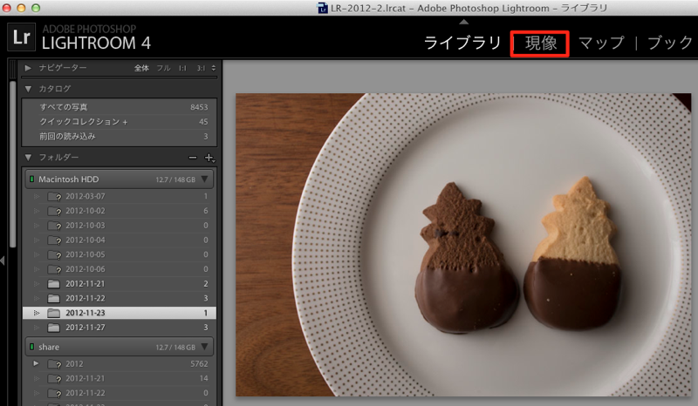Click Macintosh HDD green status indicator
698x406 pixels.
click(x=31, y=179)
